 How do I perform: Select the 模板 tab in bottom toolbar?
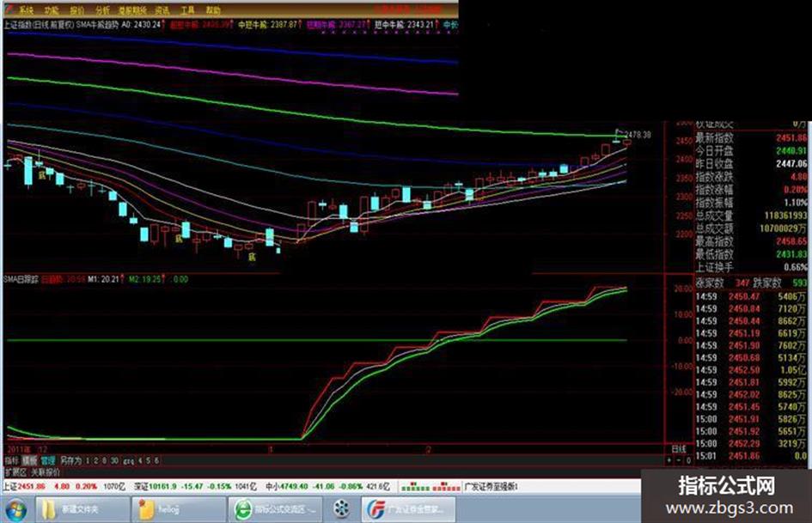coord(29,460)
